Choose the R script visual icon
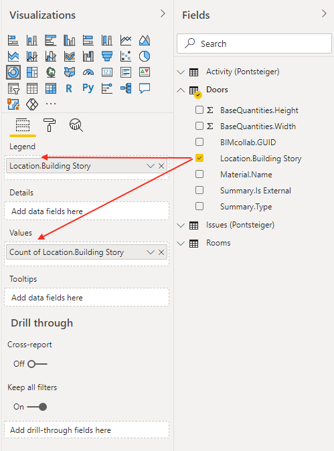Viewport: 334px width, 451px height. [x=69, y=88]
